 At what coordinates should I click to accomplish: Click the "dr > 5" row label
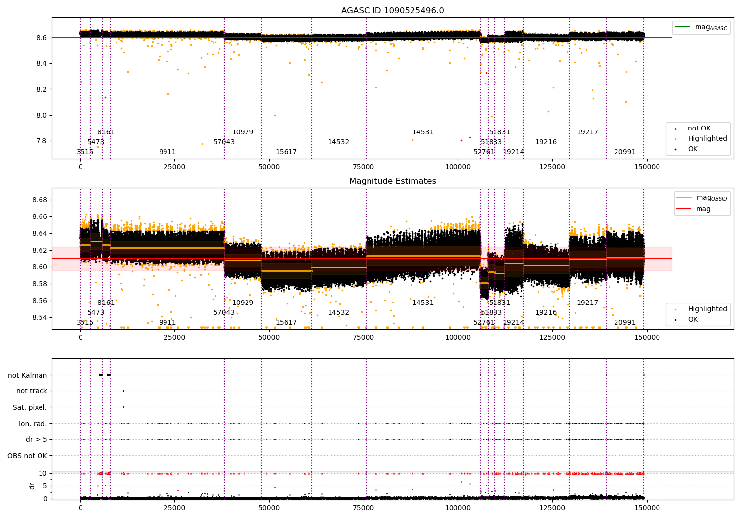click(37, 439)
